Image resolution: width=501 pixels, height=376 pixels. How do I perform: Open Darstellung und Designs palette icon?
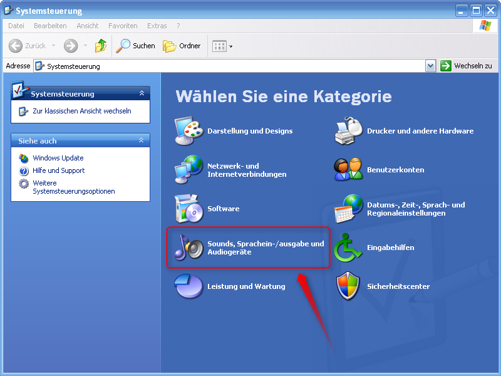[189, 131]
